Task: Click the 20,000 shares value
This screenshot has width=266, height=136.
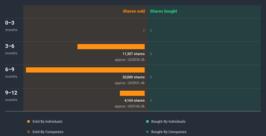Action: 134,77
